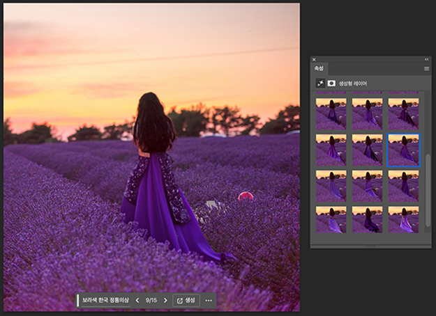Screen dimensions: 436x316
Task: Select the bottom-left variation thumbnail
Action: pos(331,219)
